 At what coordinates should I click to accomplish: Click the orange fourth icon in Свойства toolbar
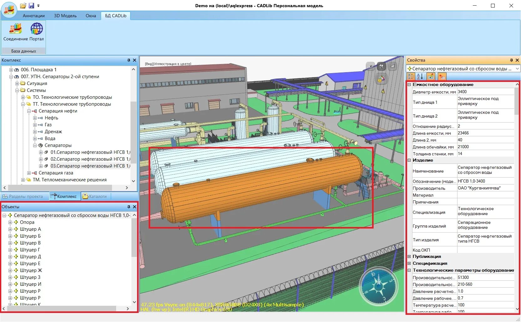point(442,76)
